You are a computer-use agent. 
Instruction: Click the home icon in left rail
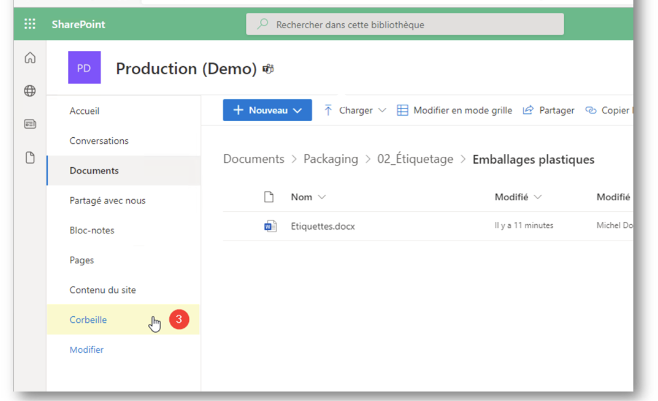click(30, 58)
